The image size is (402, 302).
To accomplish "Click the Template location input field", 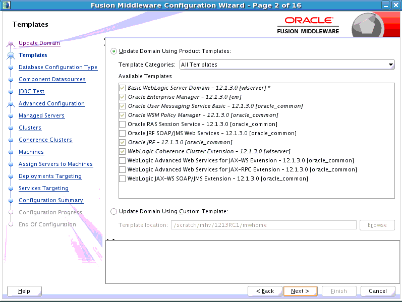I will [264, 225].
